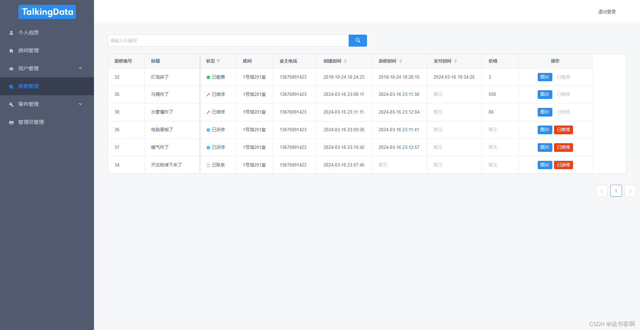Click contacted status icon in row 34
640x330 pixels.
208,165
